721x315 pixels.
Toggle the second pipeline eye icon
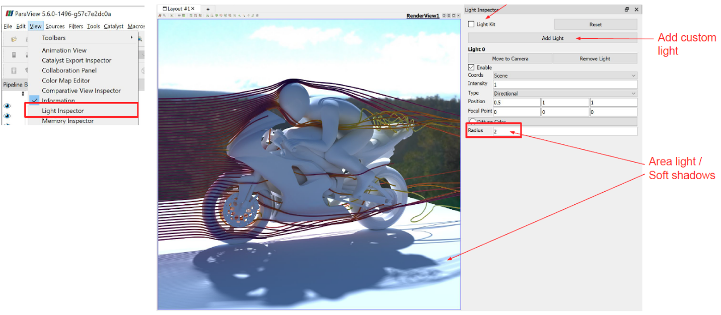[x=8, y=116]
